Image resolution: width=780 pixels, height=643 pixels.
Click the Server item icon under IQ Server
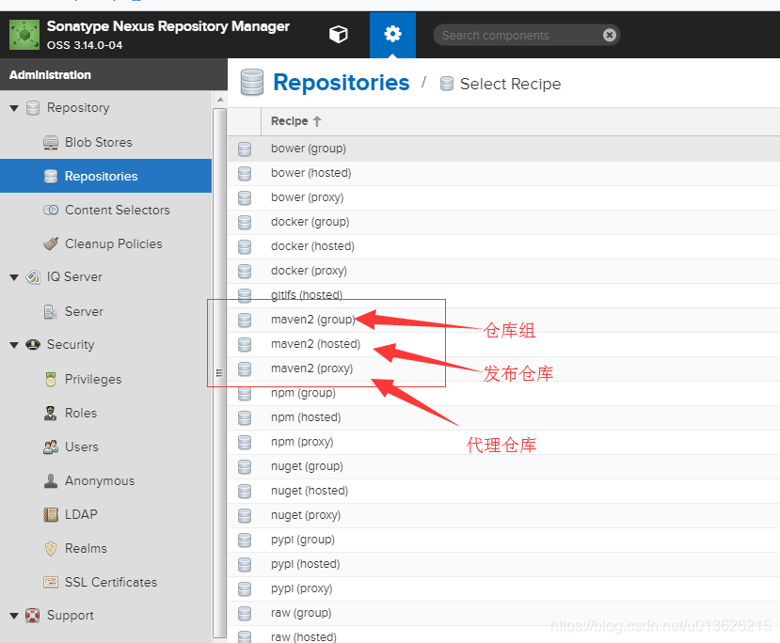pos(51,311)
